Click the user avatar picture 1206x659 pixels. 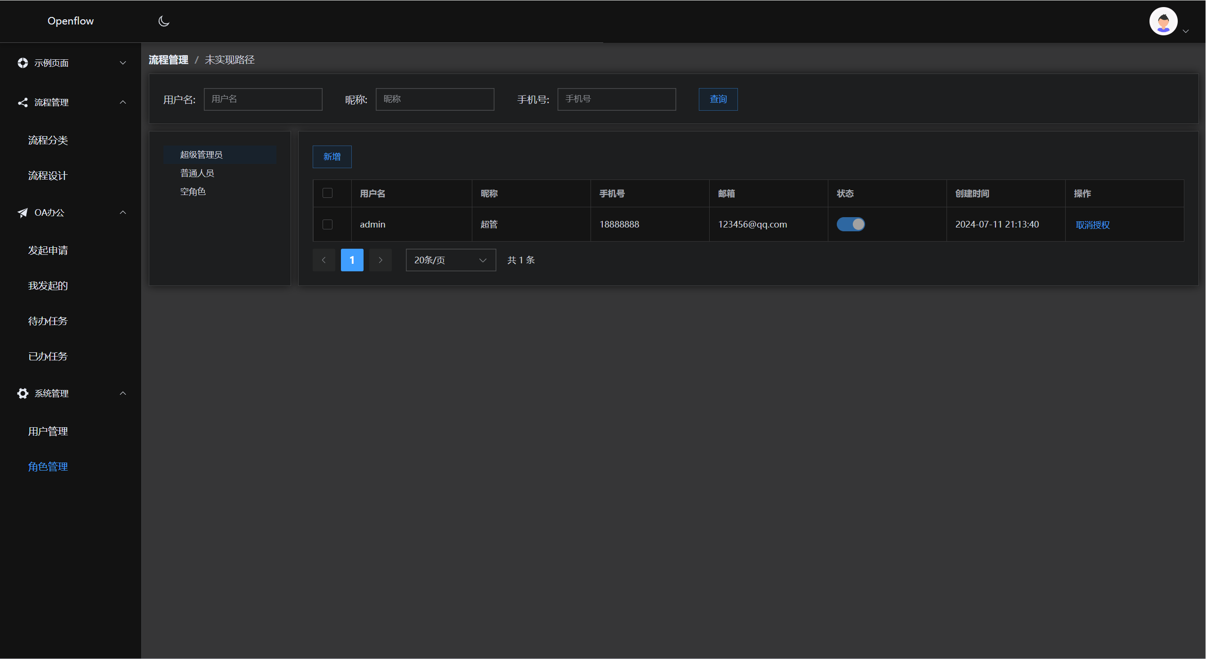coord(1163,21)
